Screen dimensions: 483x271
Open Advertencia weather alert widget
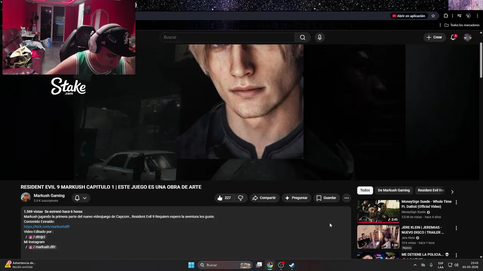[x=20, y=265]
